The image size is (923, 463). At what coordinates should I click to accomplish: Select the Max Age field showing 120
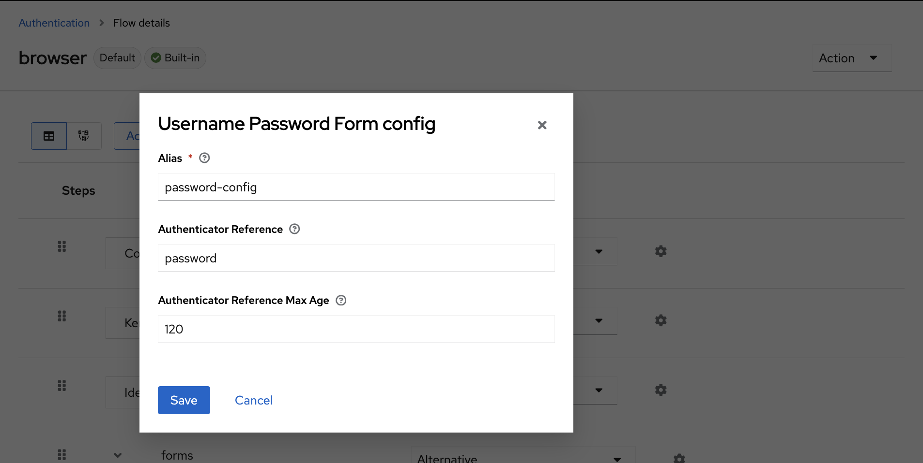point(356,329)
